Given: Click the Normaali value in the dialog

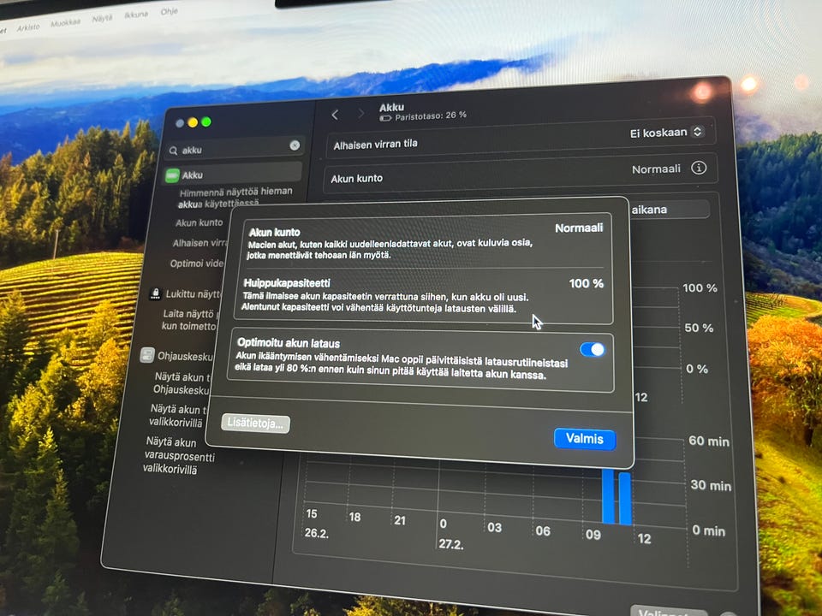Looking at the screenshot, I should [579, 228].
